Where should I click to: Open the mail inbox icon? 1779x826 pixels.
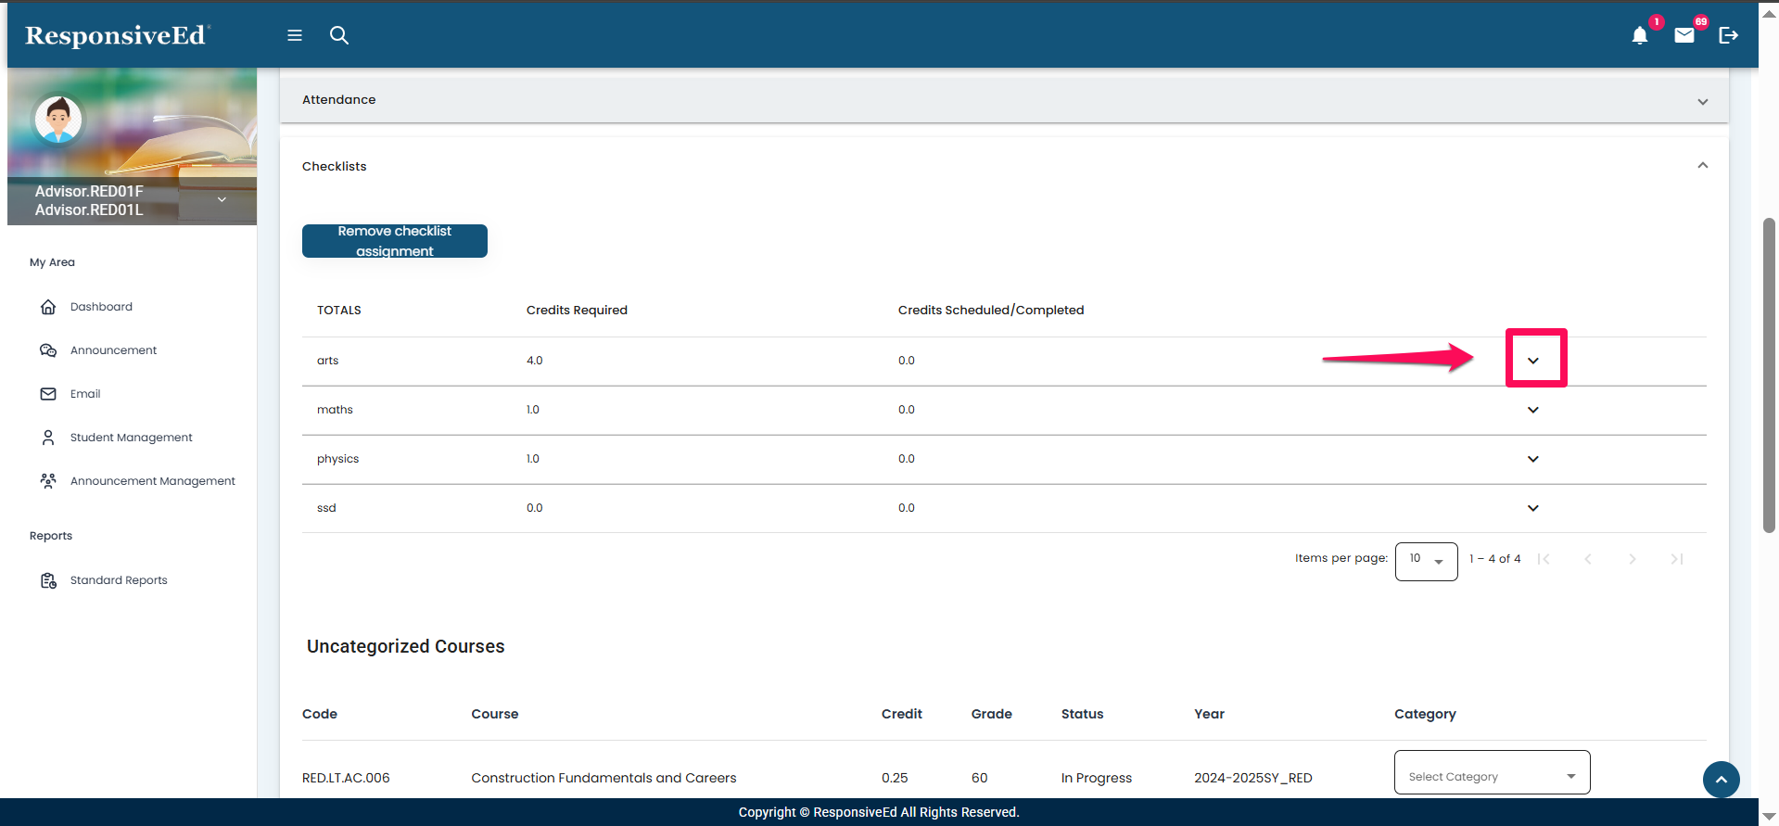tap(1684, 35)
